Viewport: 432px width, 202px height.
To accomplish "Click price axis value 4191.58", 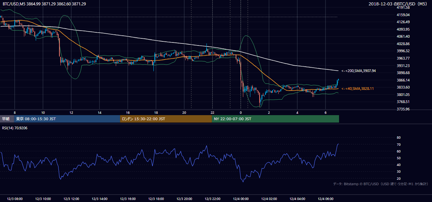I will [x=403, y=7].
